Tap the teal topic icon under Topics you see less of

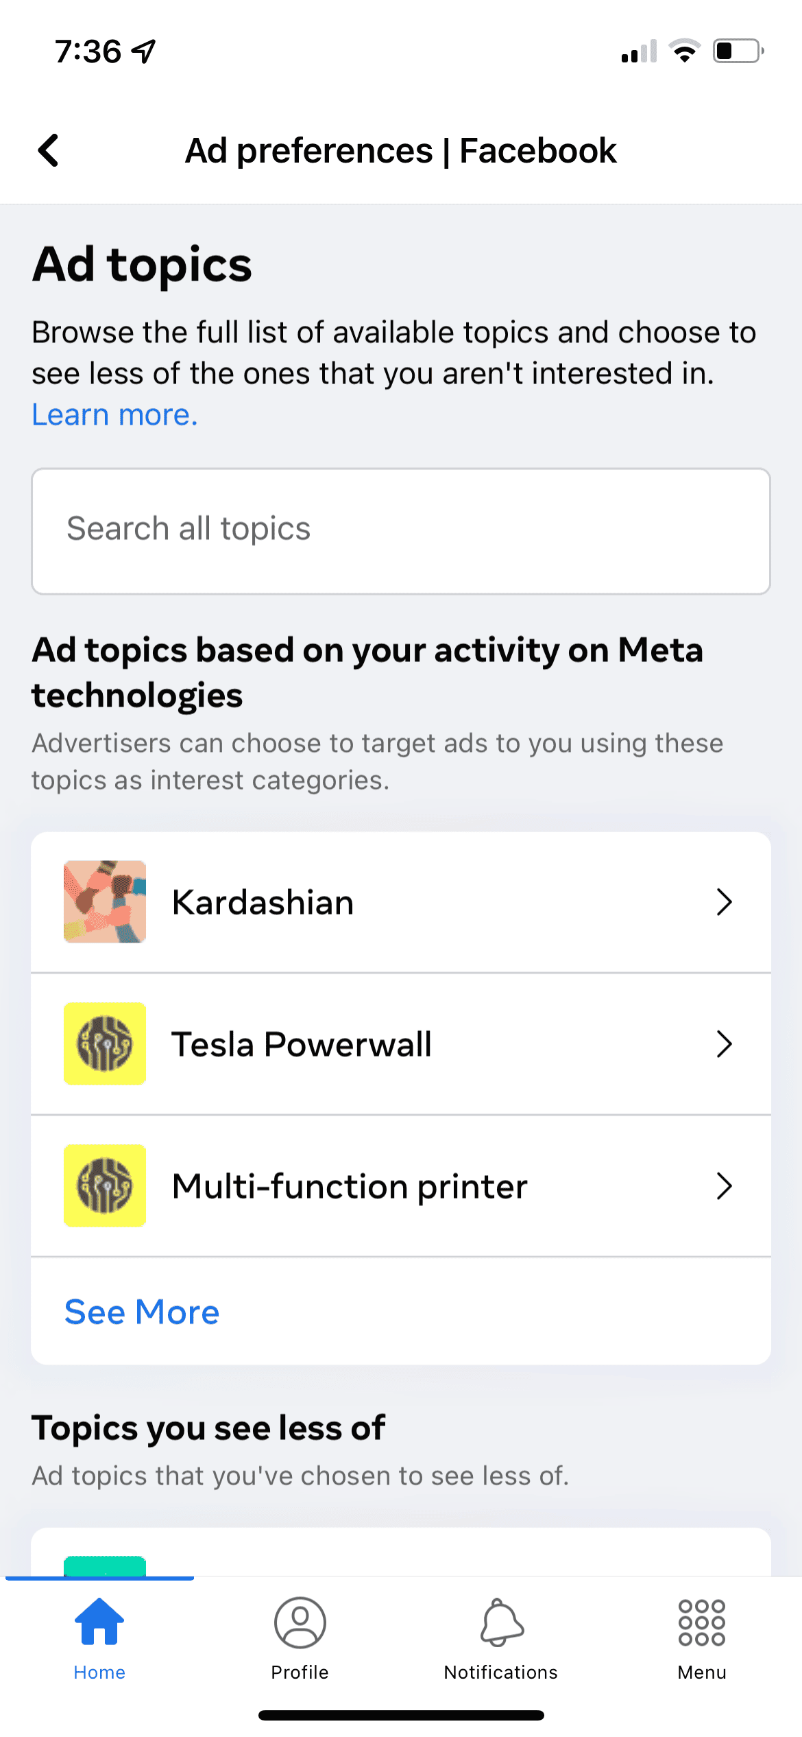pos(105,1565)
